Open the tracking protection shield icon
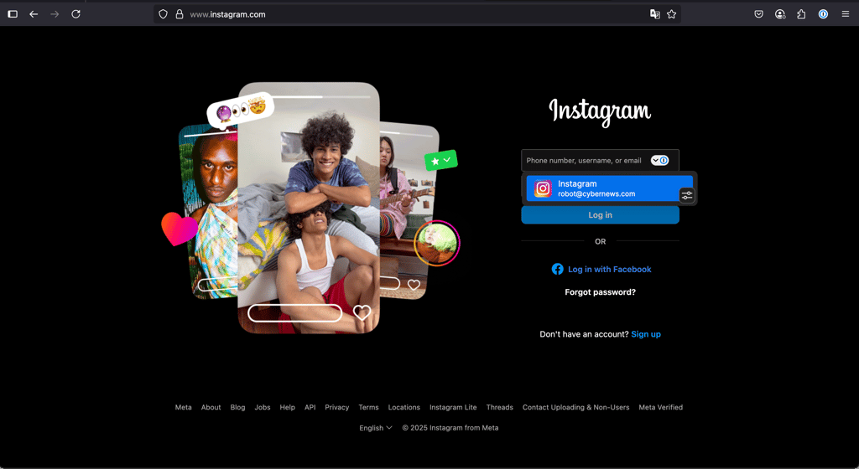 163,14
